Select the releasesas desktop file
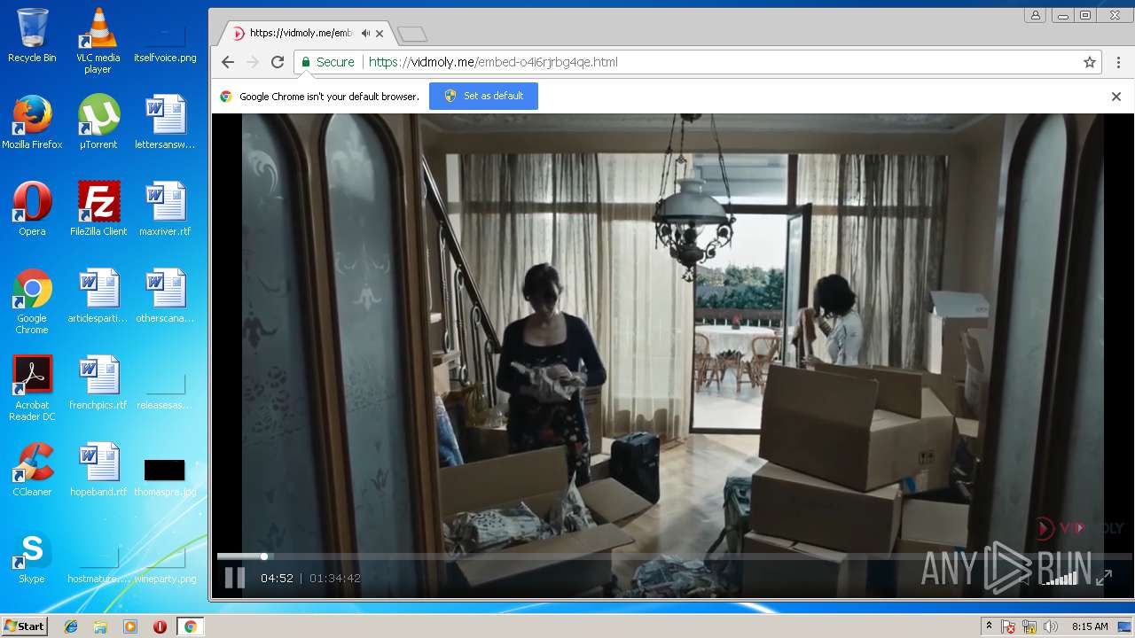The image size is (1135, 638). coord(165,388)
